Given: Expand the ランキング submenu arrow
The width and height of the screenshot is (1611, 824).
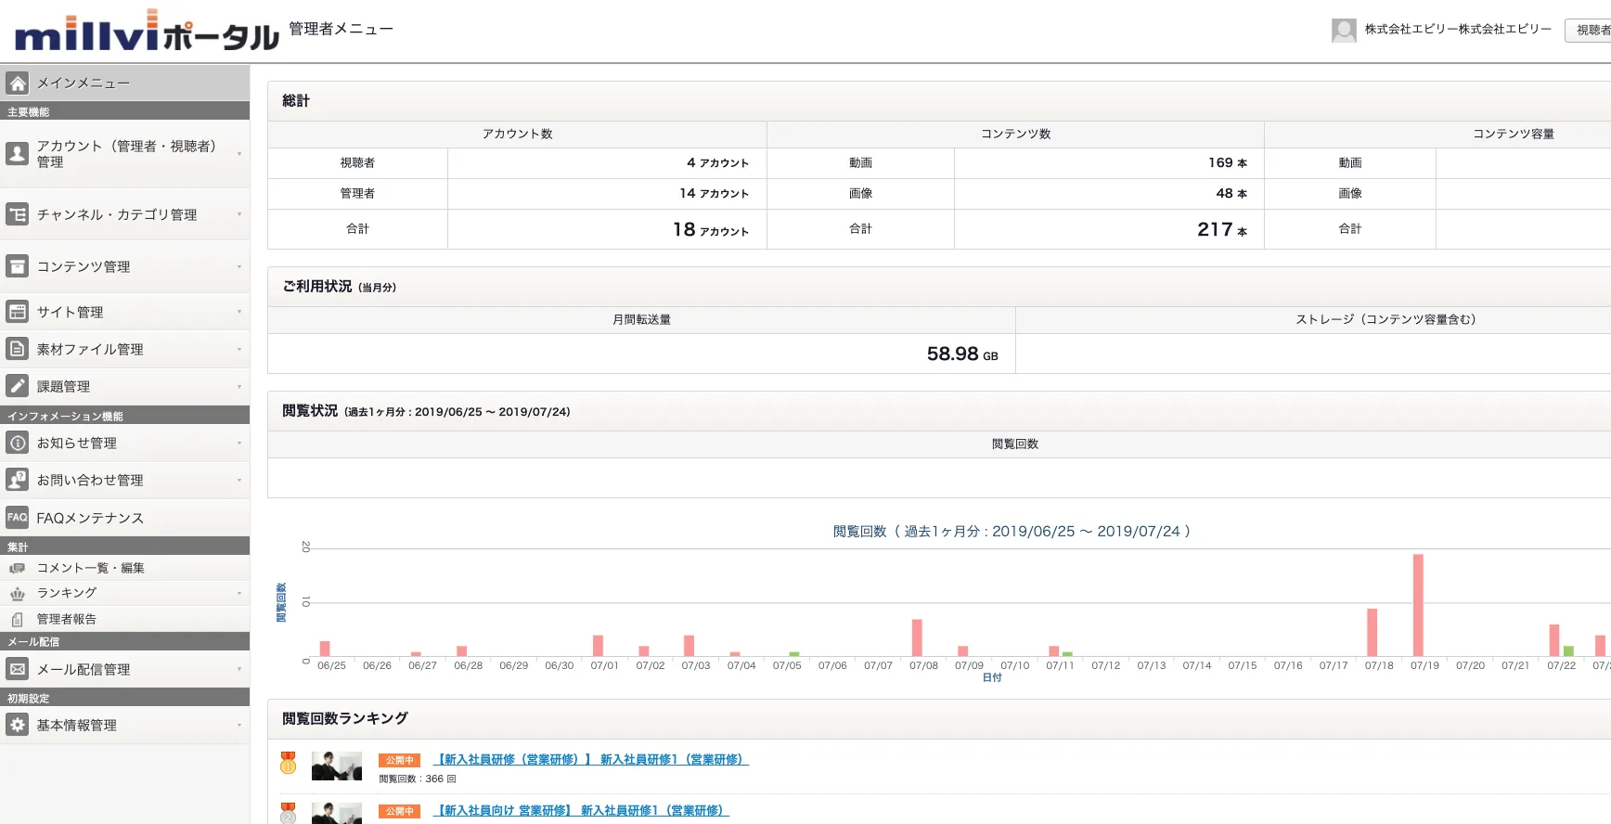Looking at the screenshot, I should (239, 593).
